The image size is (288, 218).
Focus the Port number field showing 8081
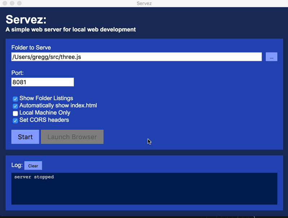43,82
